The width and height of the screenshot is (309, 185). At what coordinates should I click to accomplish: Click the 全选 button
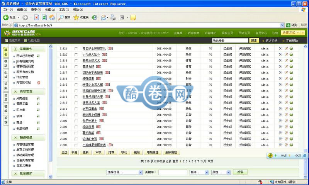tap(65, 152)
